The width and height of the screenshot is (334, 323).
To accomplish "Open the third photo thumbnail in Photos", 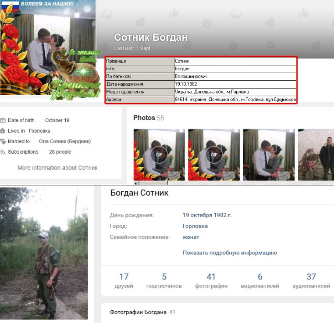I will pyautogui.click(x=268, y=154).
